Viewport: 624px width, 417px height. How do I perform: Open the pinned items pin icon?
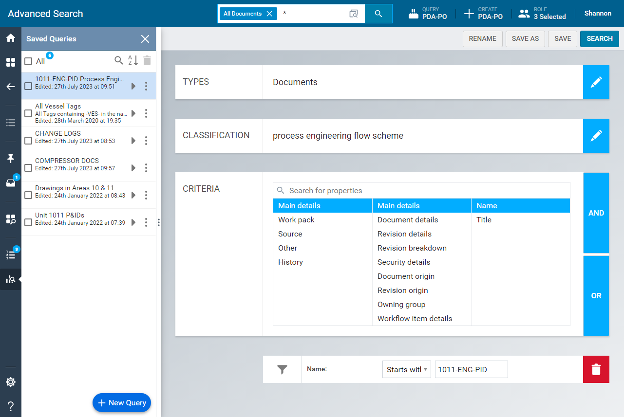coord(10,159)
